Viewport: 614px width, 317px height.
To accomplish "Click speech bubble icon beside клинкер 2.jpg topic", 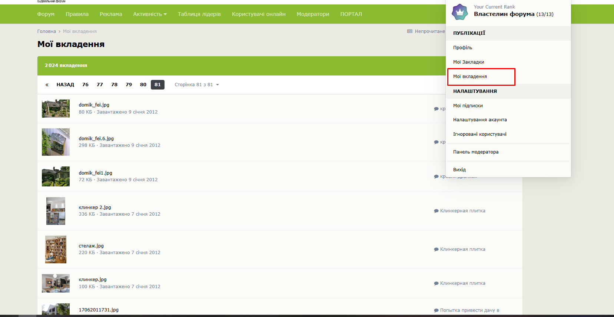I will [x=436, y=211].
